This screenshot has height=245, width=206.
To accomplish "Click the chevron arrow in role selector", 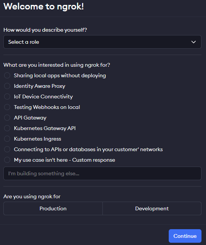I will 194,42.
